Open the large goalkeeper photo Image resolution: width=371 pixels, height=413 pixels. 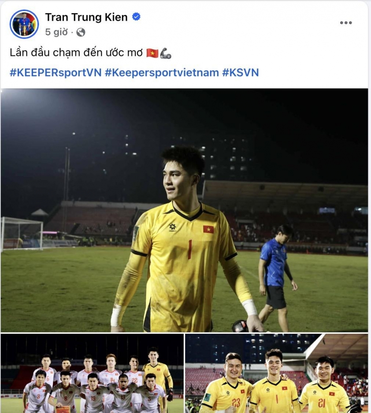[184, 210]
